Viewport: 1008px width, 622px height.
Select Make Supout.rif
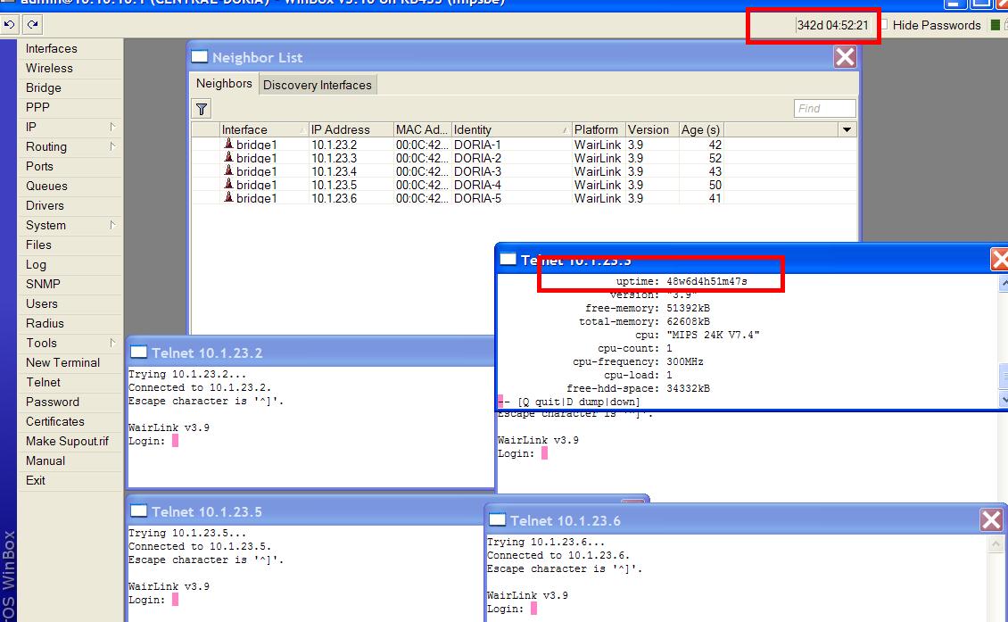pyautogui.click(x=70, y=441)
